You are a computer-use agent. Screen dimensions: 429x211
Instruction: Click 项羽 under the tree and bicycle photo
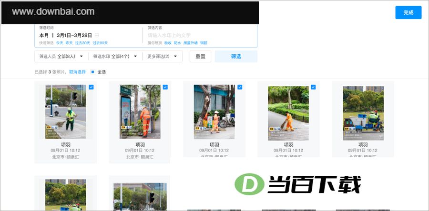click(214, 145)
